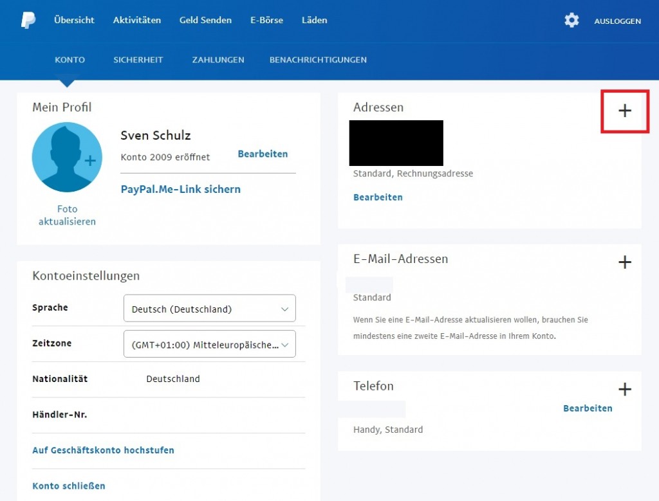This screenshot has width=659, height=501.
Task: Switch to the Zahlungen tab
Action: pyautogui.click(x=218, y=60)
